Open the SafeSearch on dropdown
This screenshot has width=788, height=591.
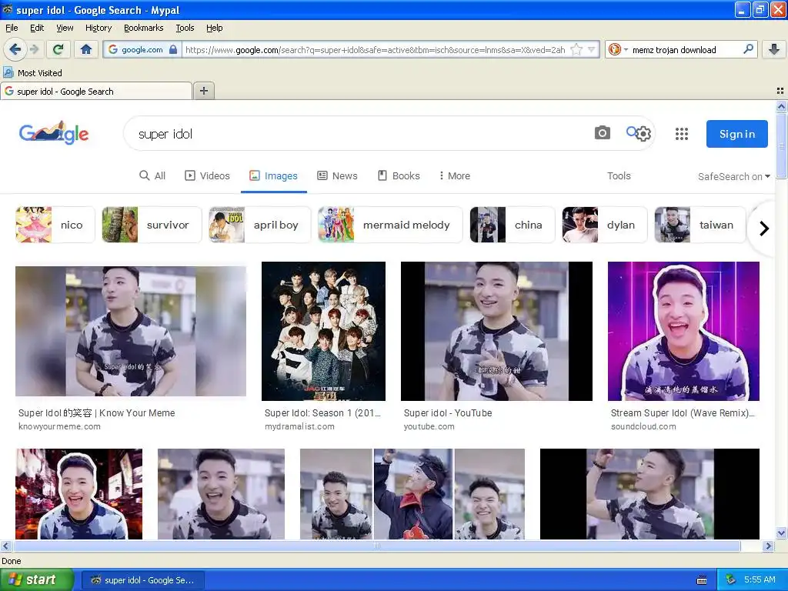[x=733, y=176]
